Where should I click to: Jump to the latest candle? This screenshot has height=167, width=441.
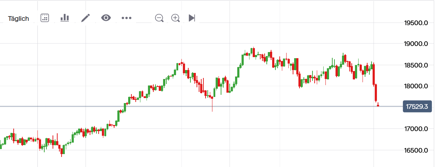(x=192, y=18)
